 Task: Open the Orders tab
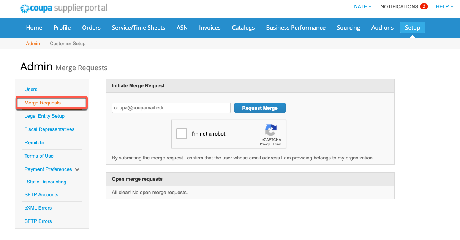91,27
